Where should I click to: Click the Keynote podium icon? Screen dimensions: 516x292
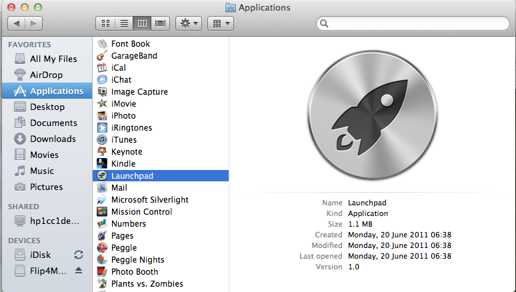pos(103,151)
